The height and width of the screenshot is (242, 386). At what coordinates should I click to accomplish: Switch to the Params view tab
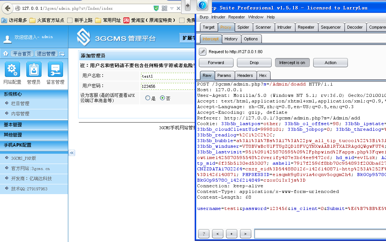224,75
